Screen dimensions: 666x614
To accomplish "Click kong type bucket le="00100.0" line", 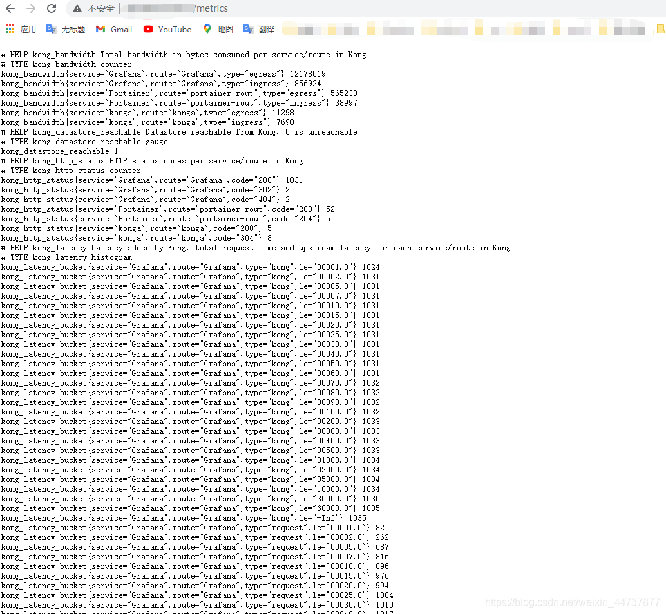I will pos(190,412).
